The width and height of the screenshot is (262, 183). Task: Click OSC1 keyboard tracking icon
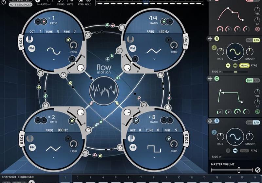(x=29, y=39)
